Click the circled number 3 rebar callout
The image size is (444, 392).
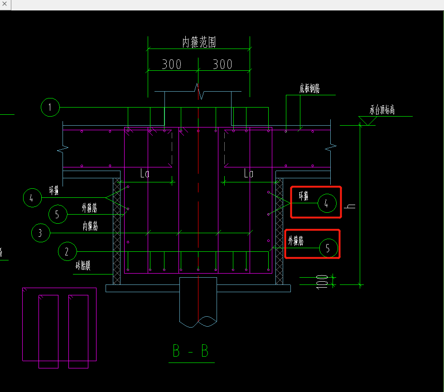(x=41, y=233)
